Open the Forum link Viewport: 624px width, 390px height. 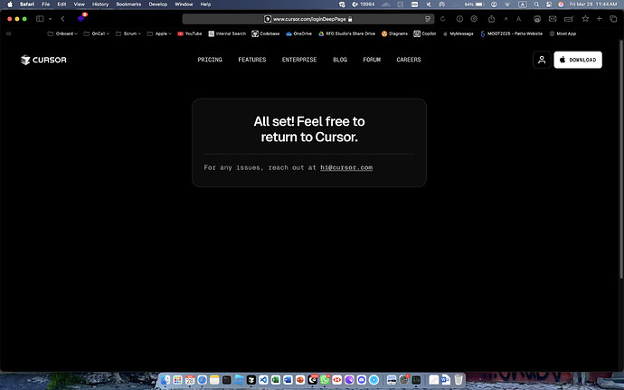[x=372, y=60]
